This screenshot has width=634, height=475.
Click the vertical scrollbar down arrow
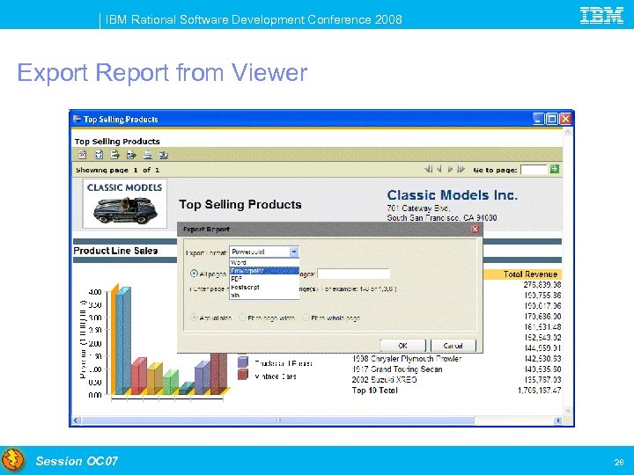pos(568,411)
